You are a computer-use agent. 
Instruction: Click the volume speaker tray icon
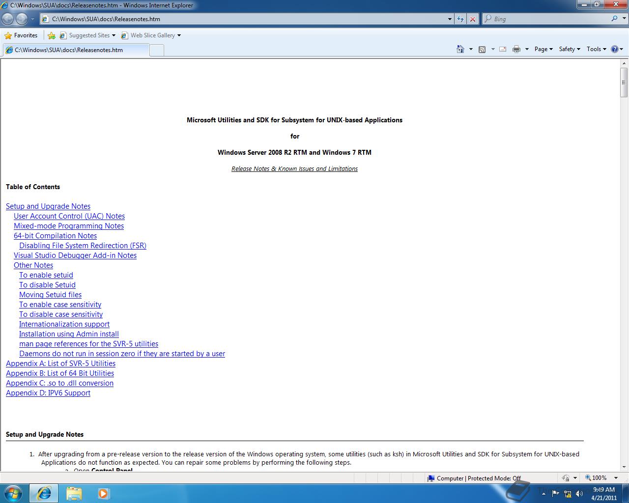[579, 494]
